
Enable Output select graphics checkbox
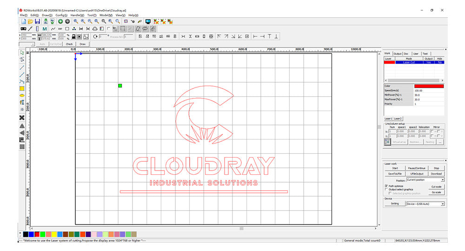[386, 190]
